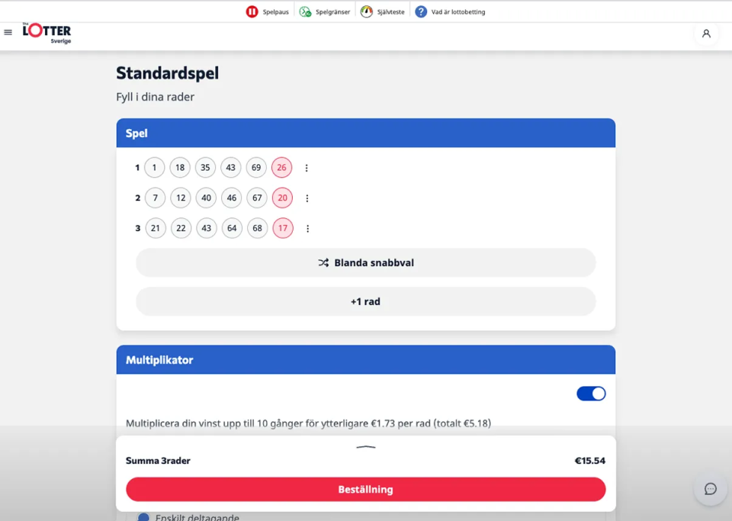This screenshot has width=732, height=521.
Task: Click the red Beställning button
Action: pos(366,490)
